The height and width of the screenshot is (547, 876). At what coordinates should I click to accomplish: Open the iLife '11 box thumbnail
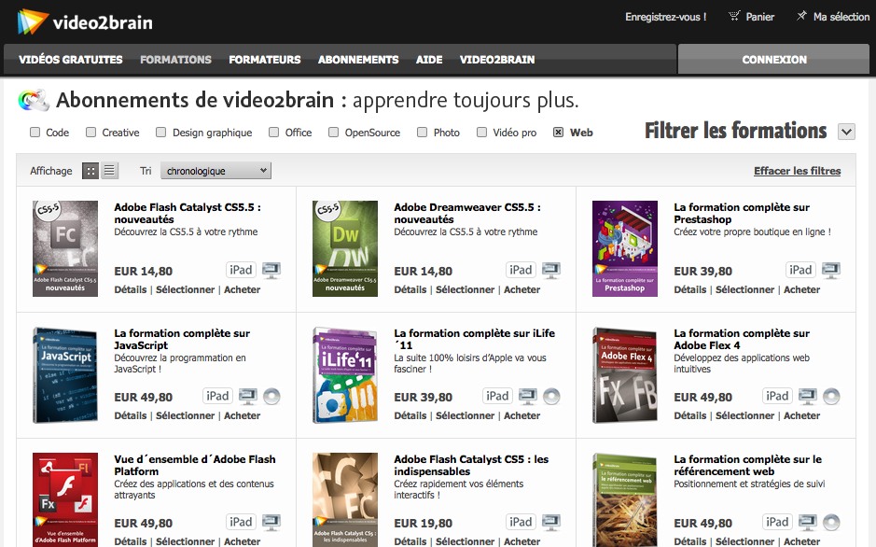coord(345,375)
